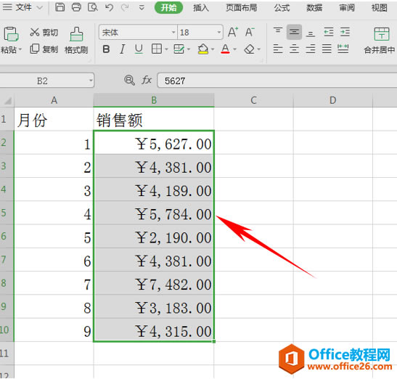Switch to the 开始 tab
The image size is (397, 379).
click(168, 7)
